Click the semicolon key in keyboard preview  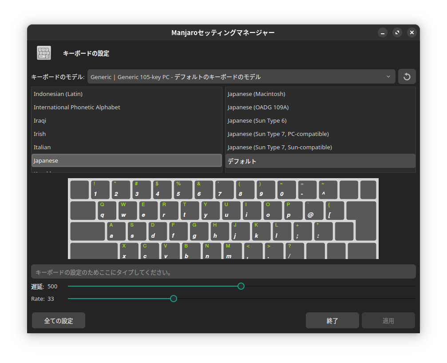coord(303,231)
